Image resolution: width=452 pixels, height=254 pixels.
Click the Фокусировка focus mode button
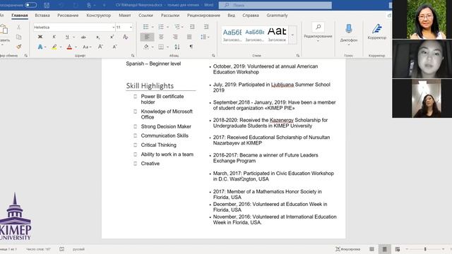348,249
